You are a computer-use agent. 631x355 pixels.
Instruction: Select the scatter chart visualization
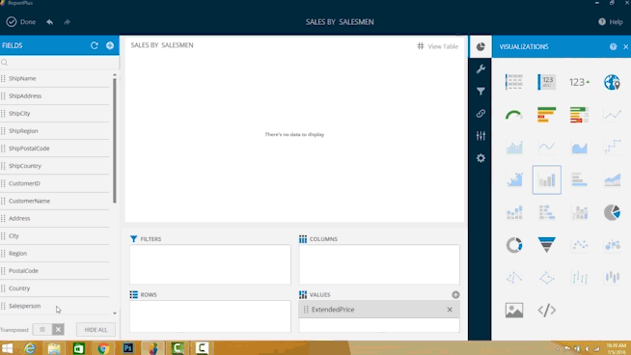pos(580,245)
